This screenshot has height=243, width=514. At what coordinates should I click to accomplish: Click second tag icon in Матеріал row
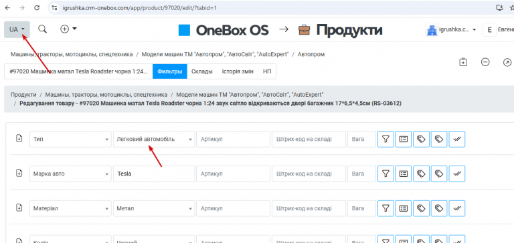click(x=439, y=208)
